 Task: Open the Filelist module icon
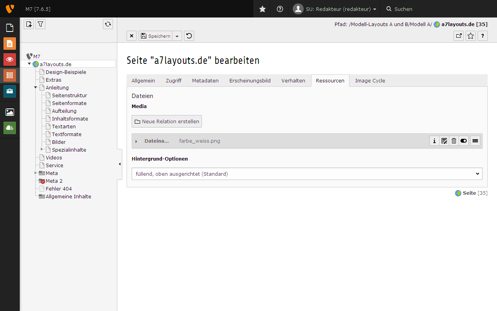click(x=10, y=112)
